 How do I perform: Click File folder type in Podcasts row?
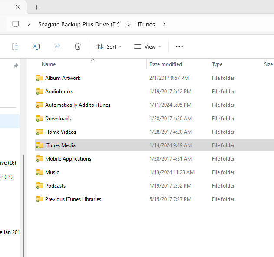(x=223, y=185)
